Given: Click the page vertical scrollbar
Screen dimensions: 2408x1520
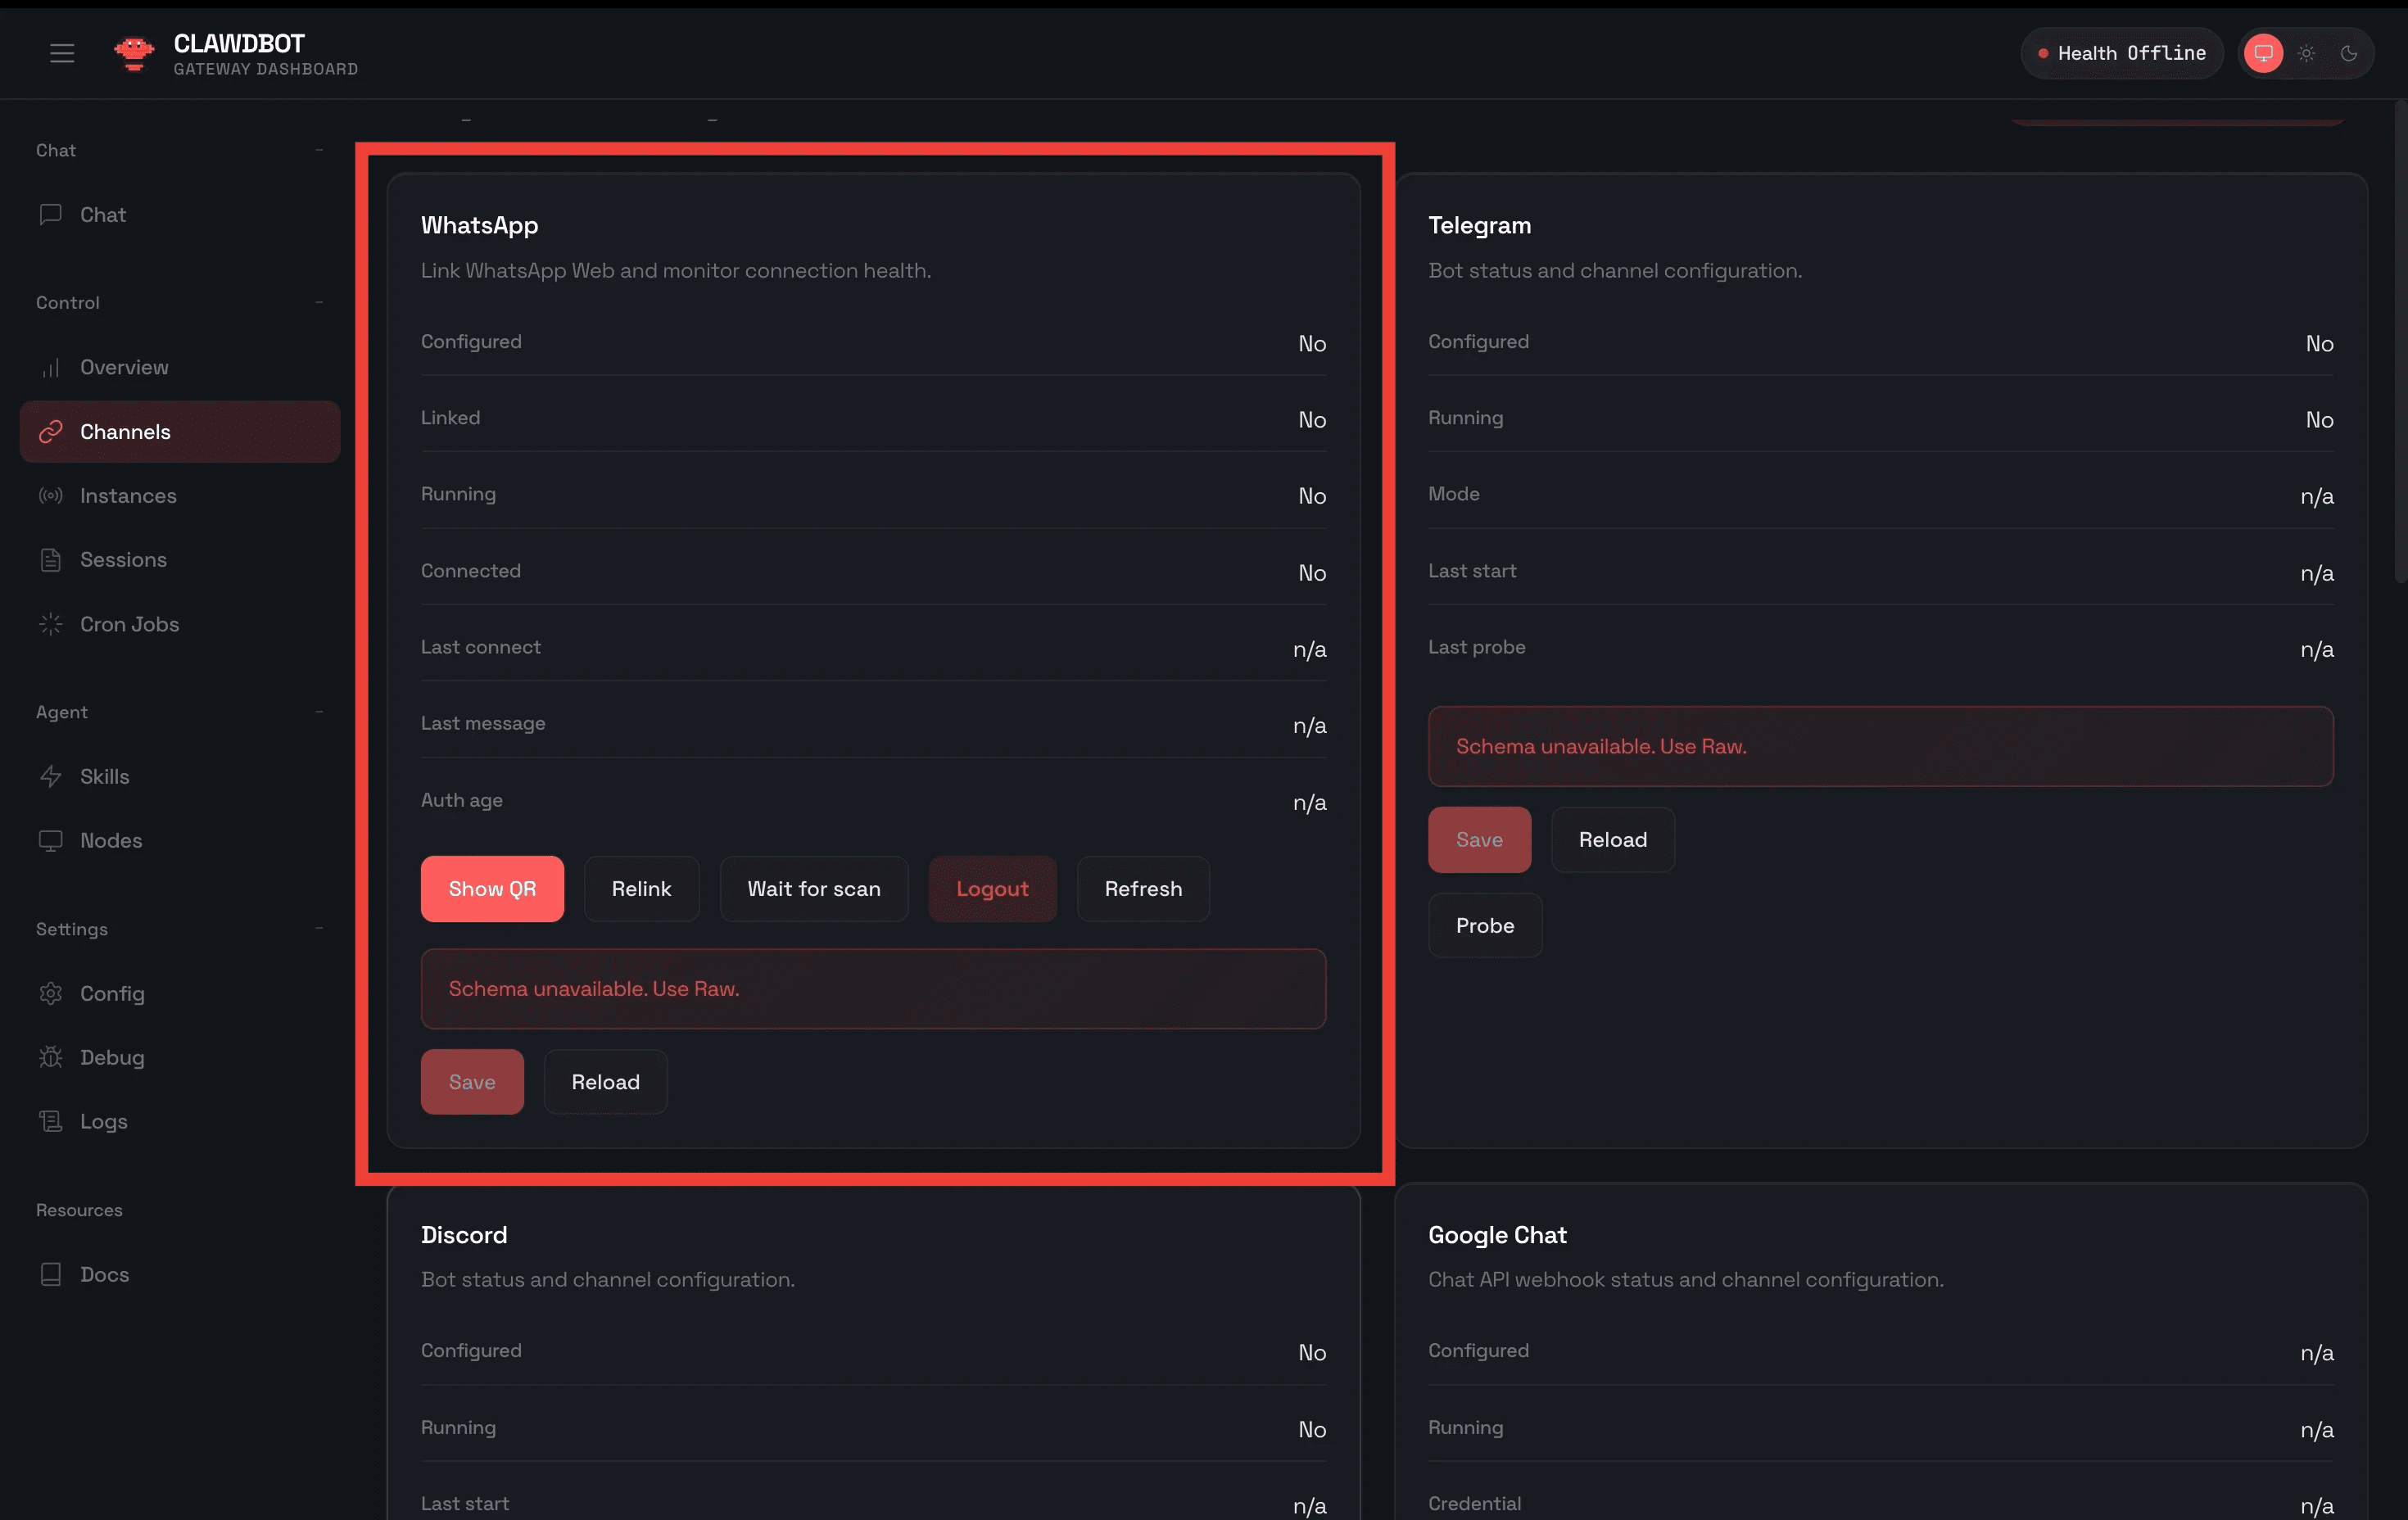Looking at the screenshot, I should click(2399, 340).
